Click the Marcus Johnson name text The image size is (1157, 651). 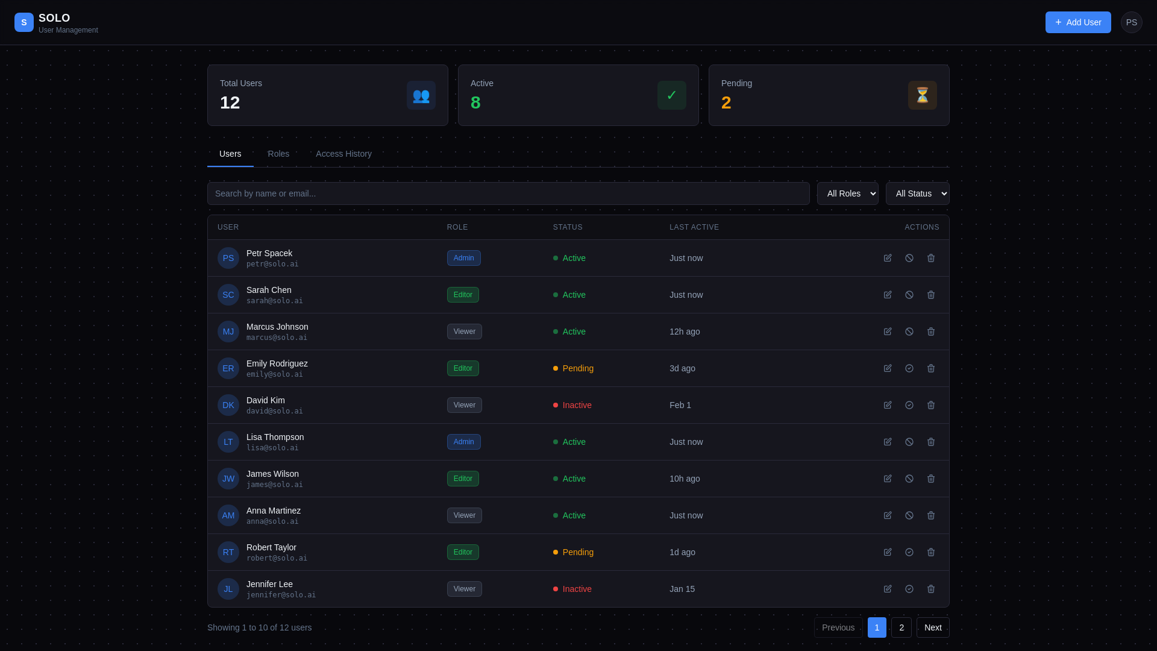(x=277, y=327)
